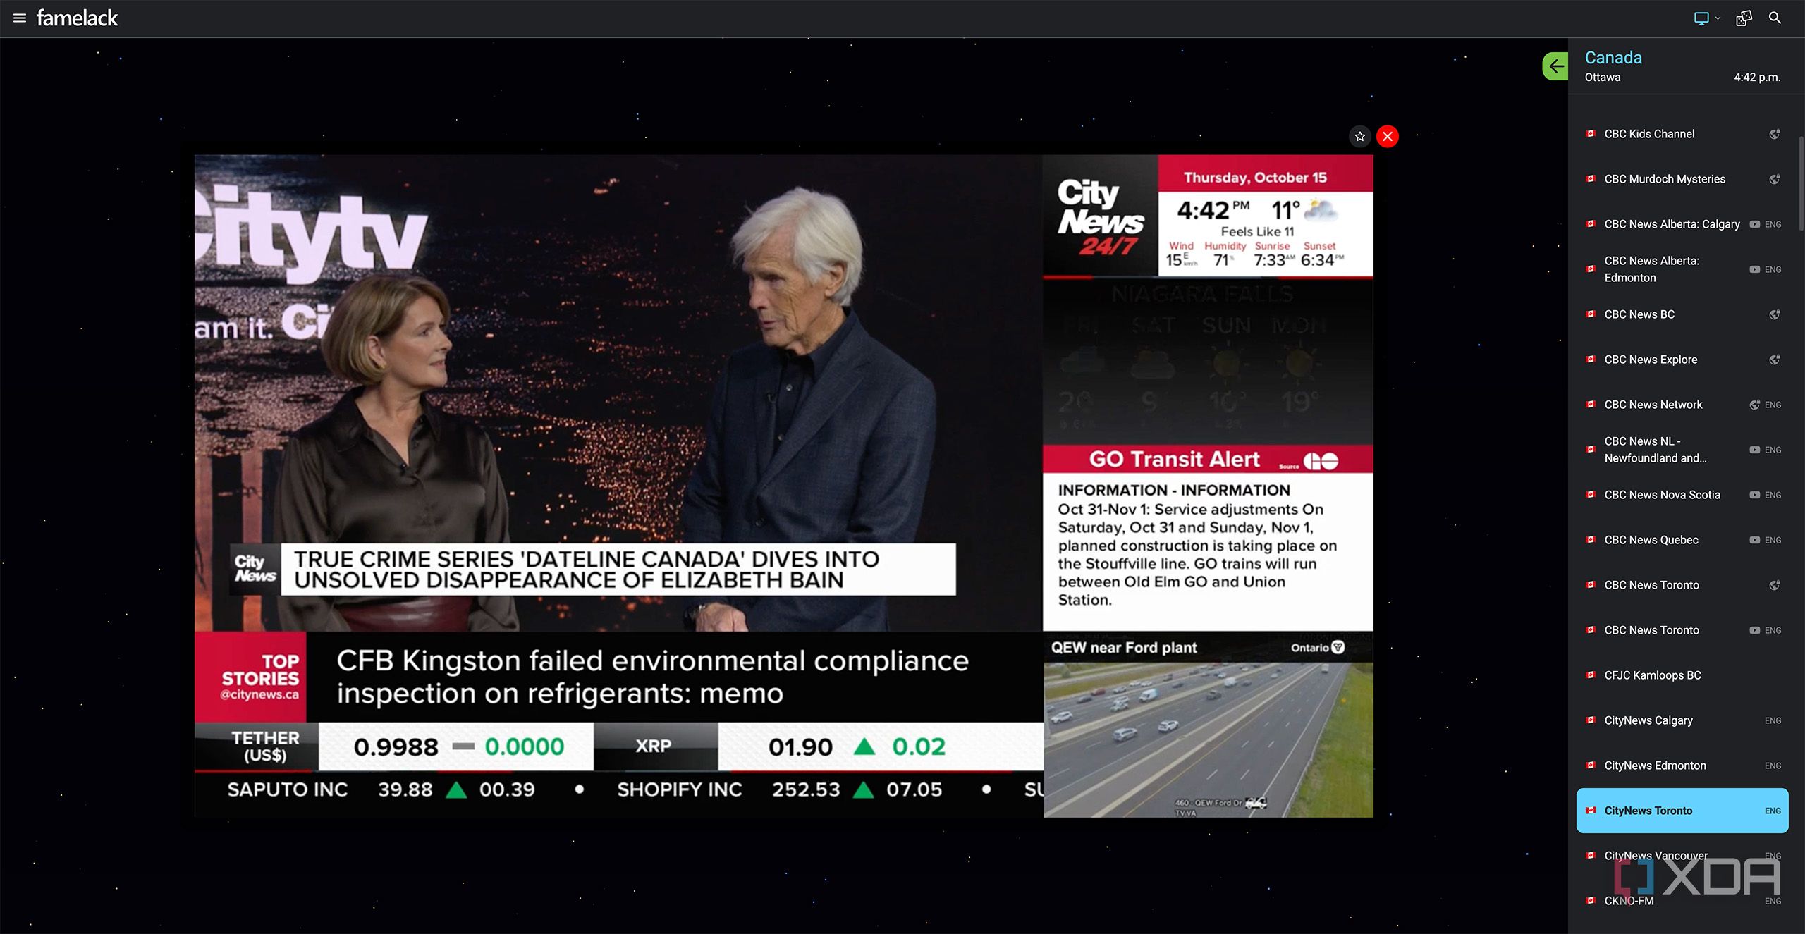
Task: Click Canadian flag icon beside CityNews Edmonton
Action: tap(1591, 765)
